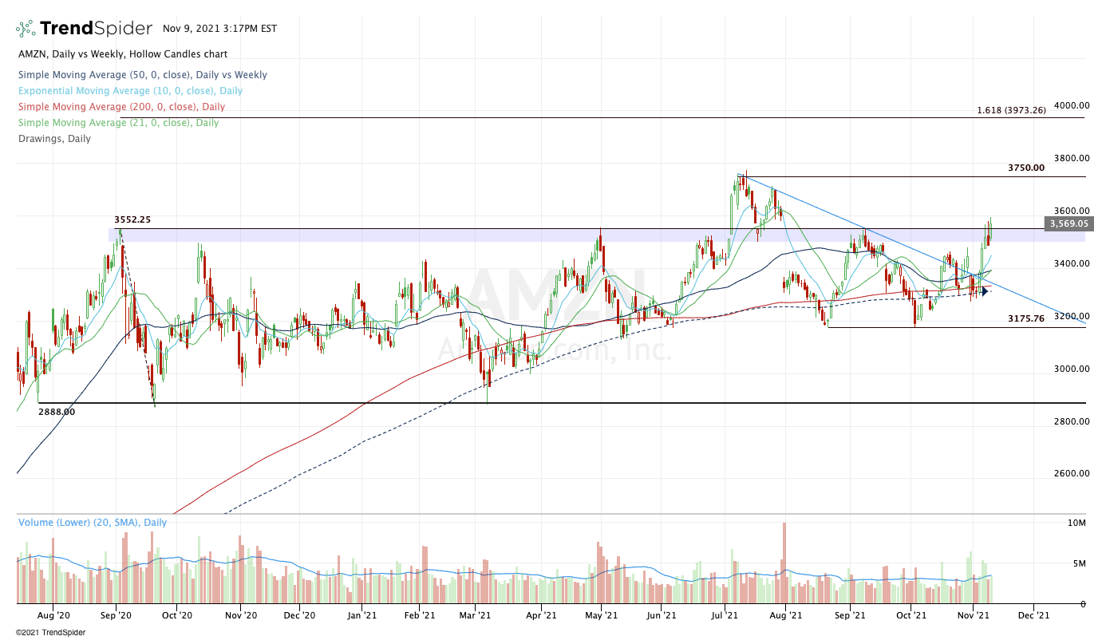Click the Dec '20 date axis label
Viewport: 1110px width, 640px height.
click(300, 616)
